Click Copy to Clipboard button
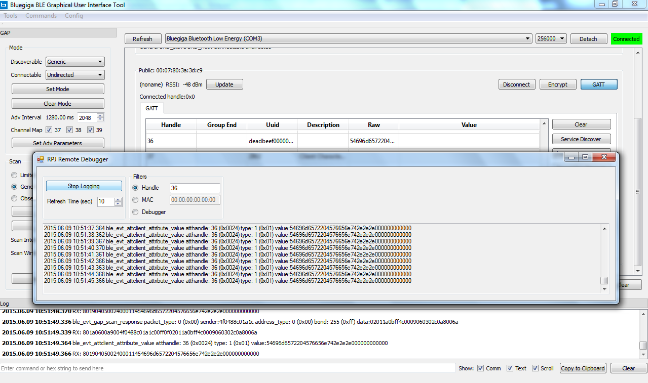The width and height of the screenshot is (648, 383). click(583, 368)
